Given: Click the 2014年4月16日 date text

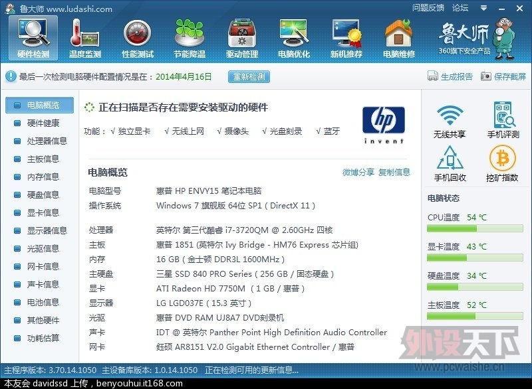Looking at the screenshot, I should (x=184, y=77).
